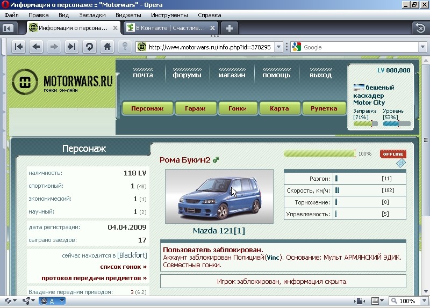Click the выход logout link
This screenshot has height=308, width=430.
click(320, 75)
